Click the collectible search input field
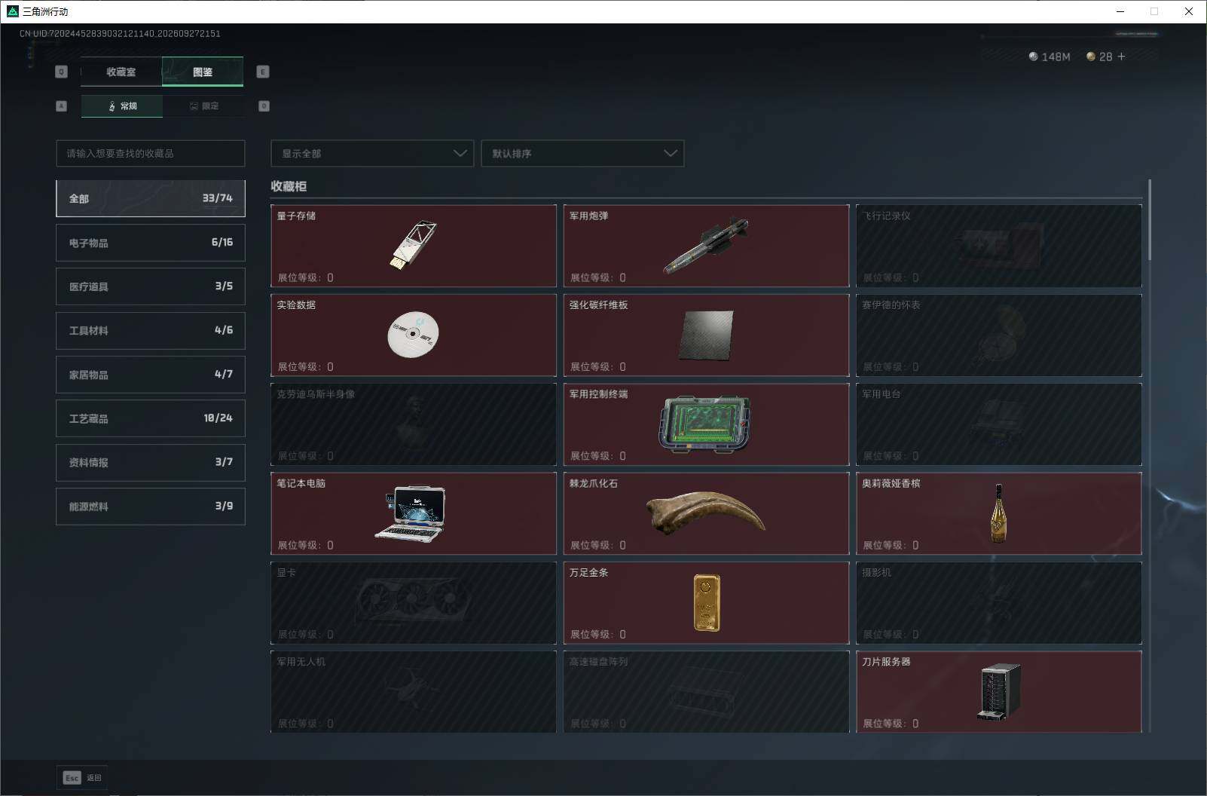The width and height of the screenshot is (1207, 796). pos(151,153)
